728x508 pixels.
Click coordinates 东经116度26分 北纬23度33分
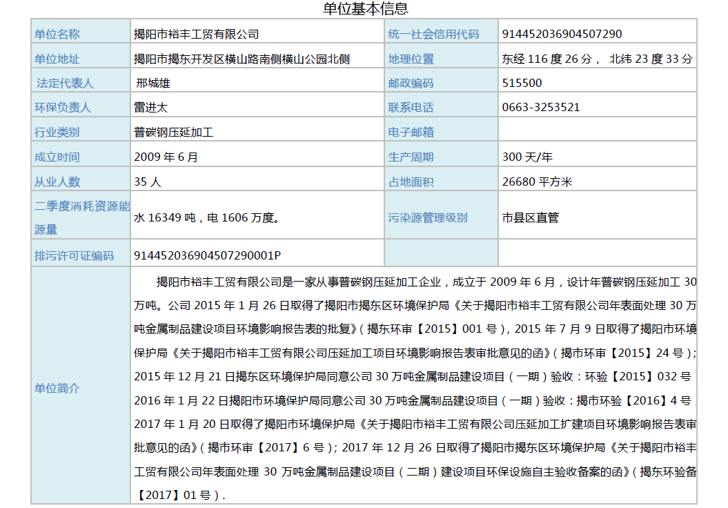pos(597,59)
